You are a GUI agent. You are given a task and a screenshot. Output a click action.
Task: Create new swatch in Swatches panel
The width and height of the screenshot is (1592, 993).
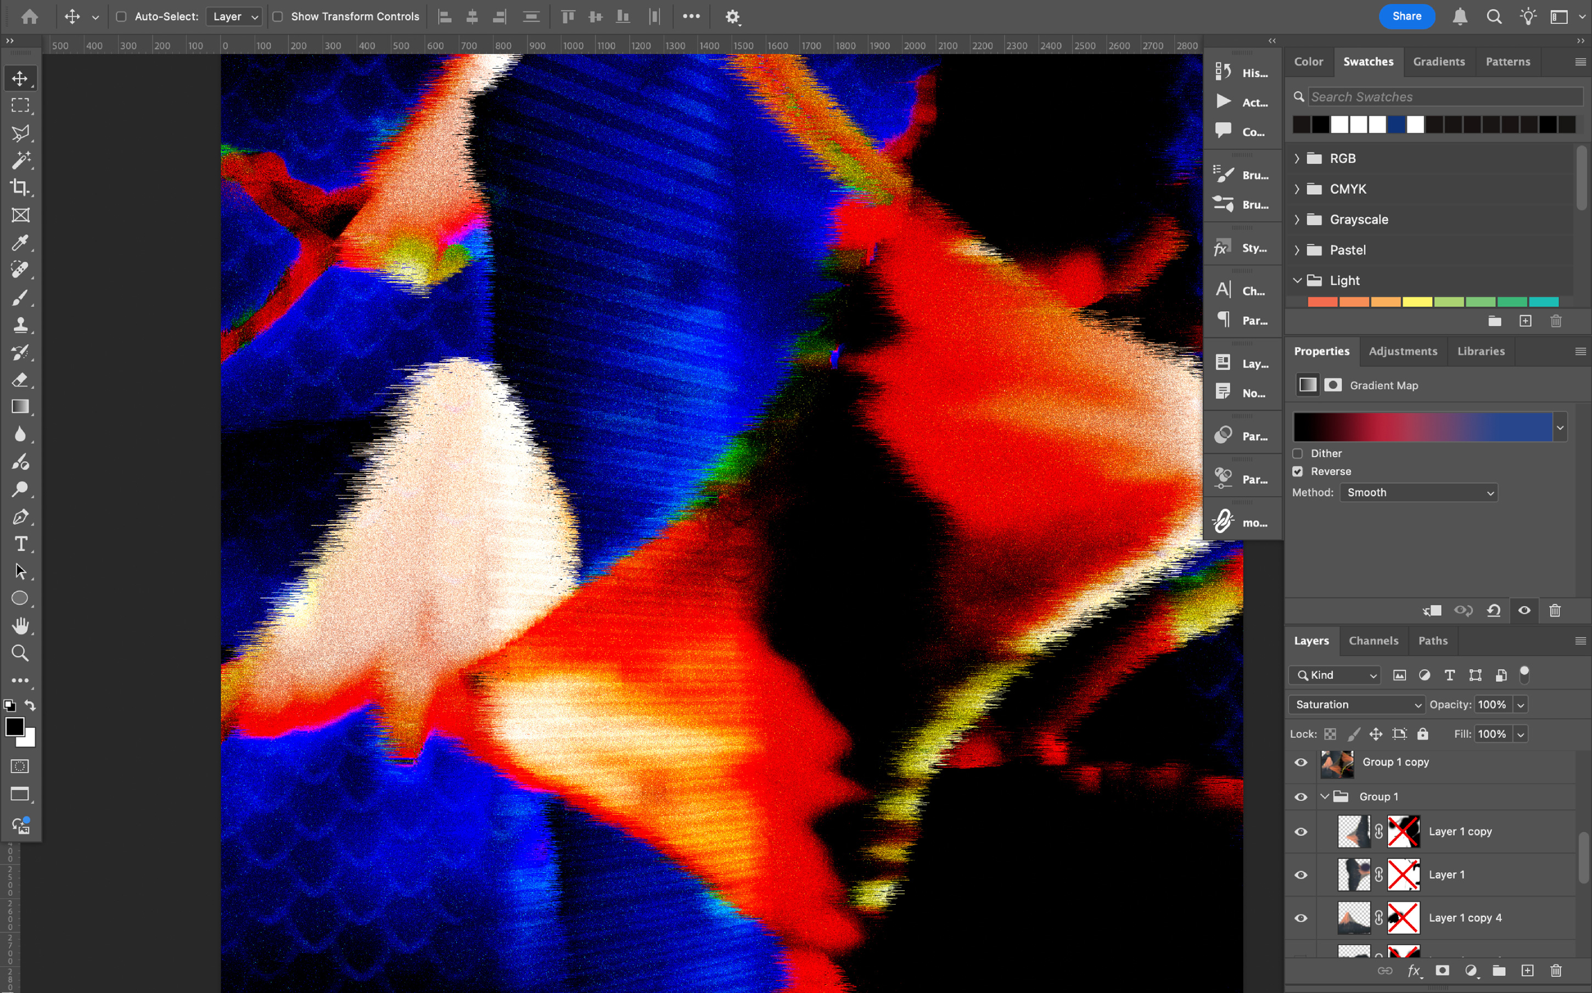coord(1525,321)
